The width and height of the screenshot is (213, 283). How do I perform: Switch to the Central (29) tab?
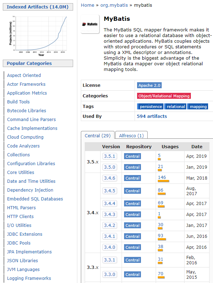click(98, 136)
